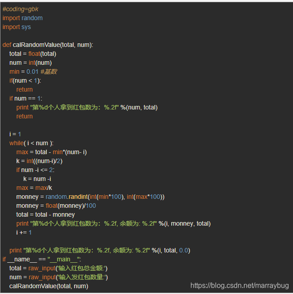
Task: Click the 'num = int(num)' line
Action: 30,63
